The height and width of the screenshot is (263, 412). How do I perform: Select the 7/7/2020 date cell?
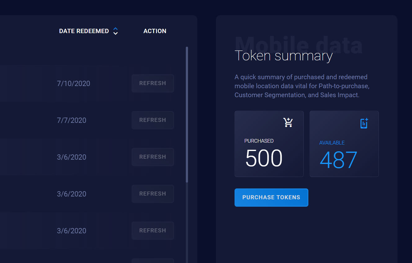pos(72,120)
